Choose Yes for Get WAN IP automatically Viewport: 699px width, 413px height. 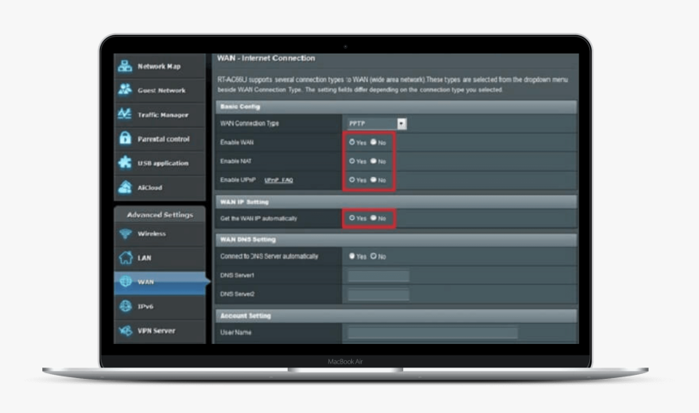[352, 217]
